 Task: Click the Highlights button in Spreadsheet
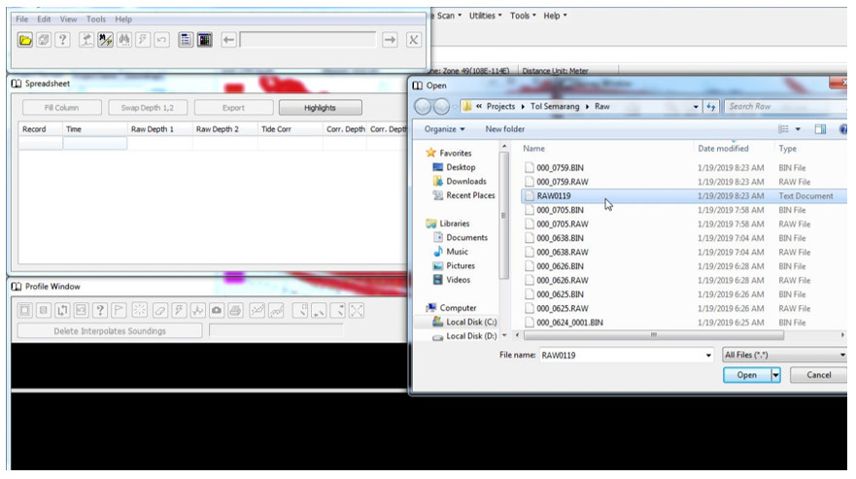coord(320,108)
